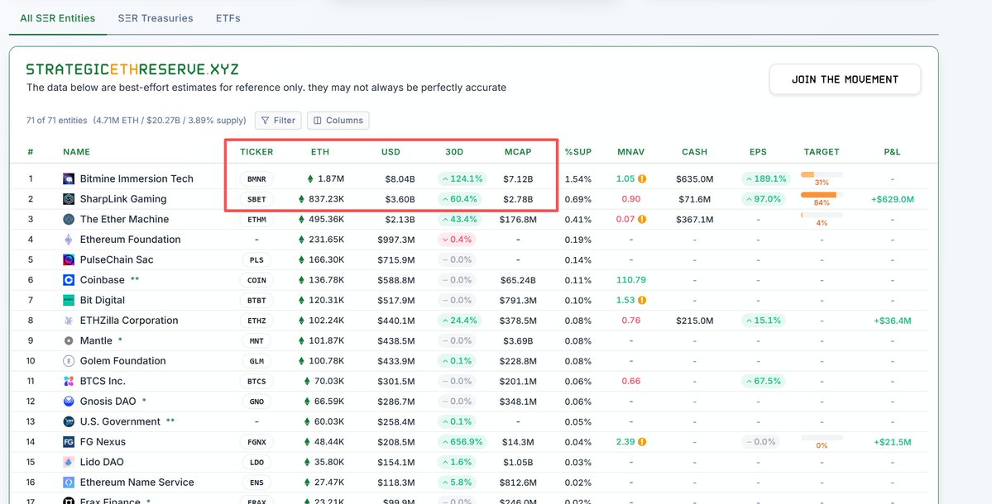Sort by the EPS column header
This screenshot has width=992, height=504.
pos(758,151)
